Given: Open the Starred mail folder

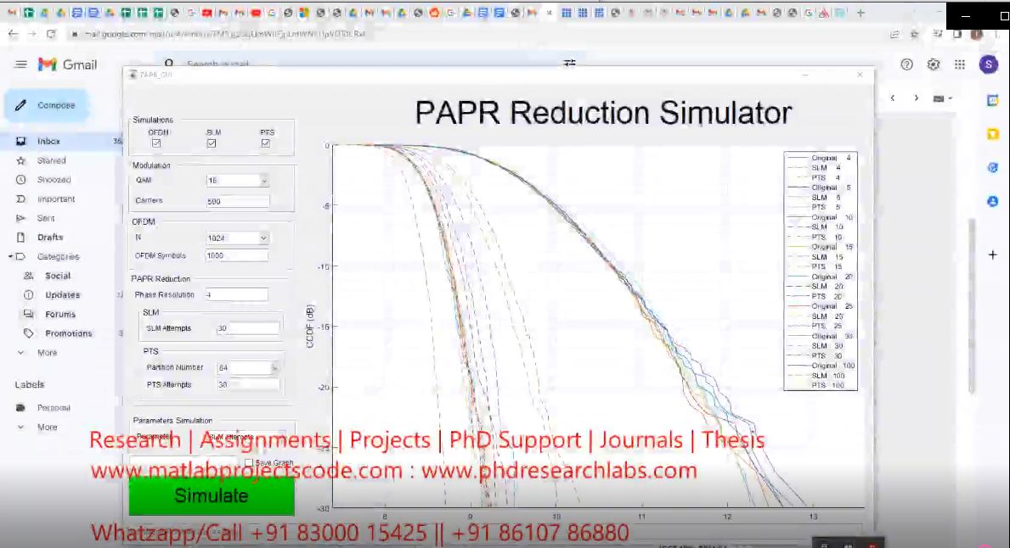Looking at the screenshot, I should 51,160.
